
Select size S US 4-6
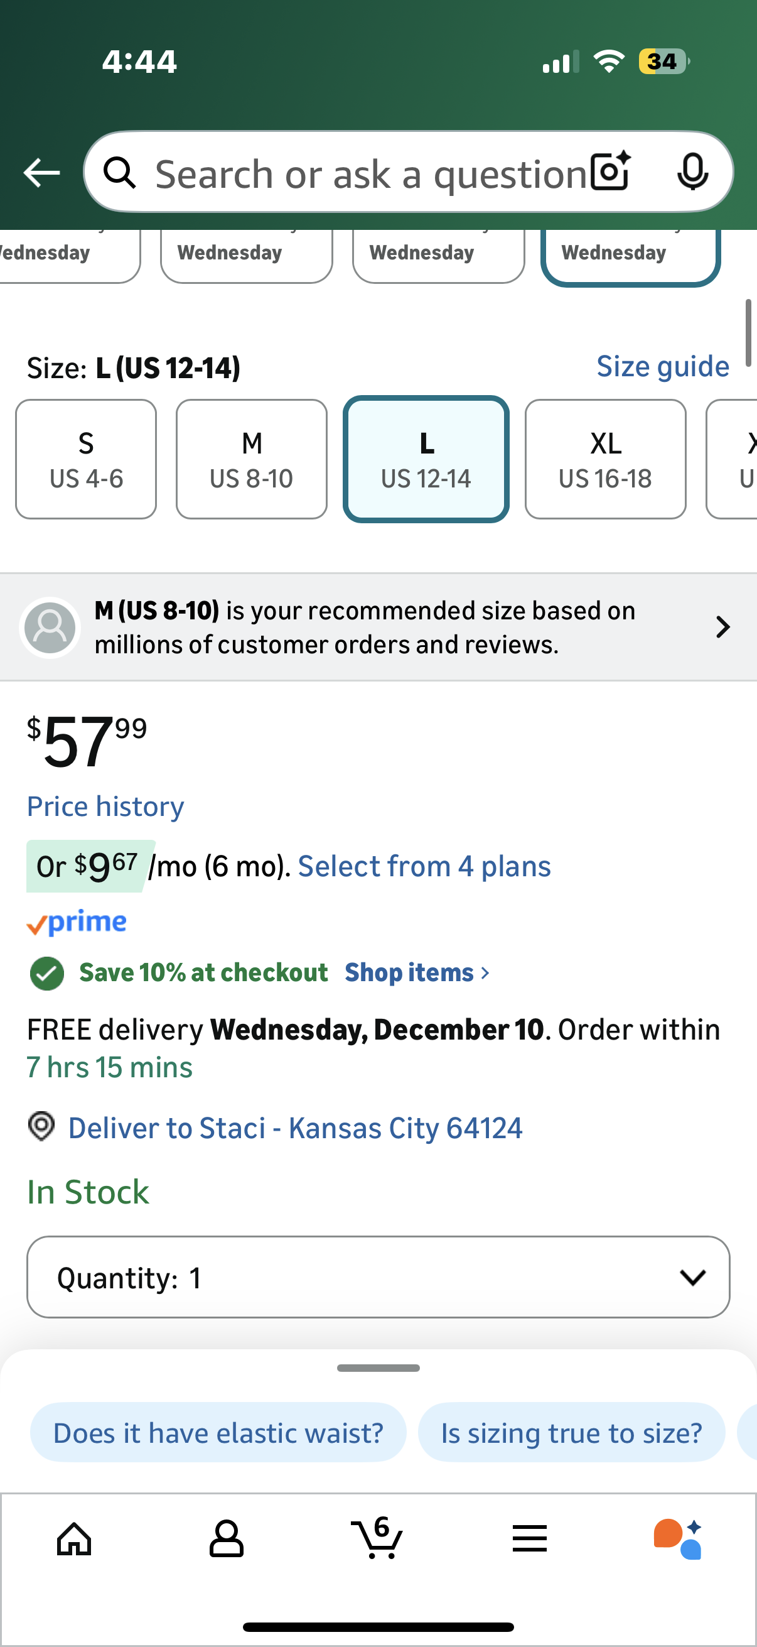tap(86, 460)
